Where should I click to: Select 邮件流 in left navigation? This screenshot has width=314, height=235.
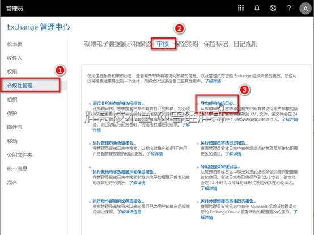[15, 127]
